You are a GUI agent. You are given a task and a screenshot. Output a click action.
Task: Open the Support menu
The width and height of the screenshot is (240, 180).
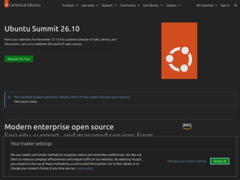[x=109, y=5]
